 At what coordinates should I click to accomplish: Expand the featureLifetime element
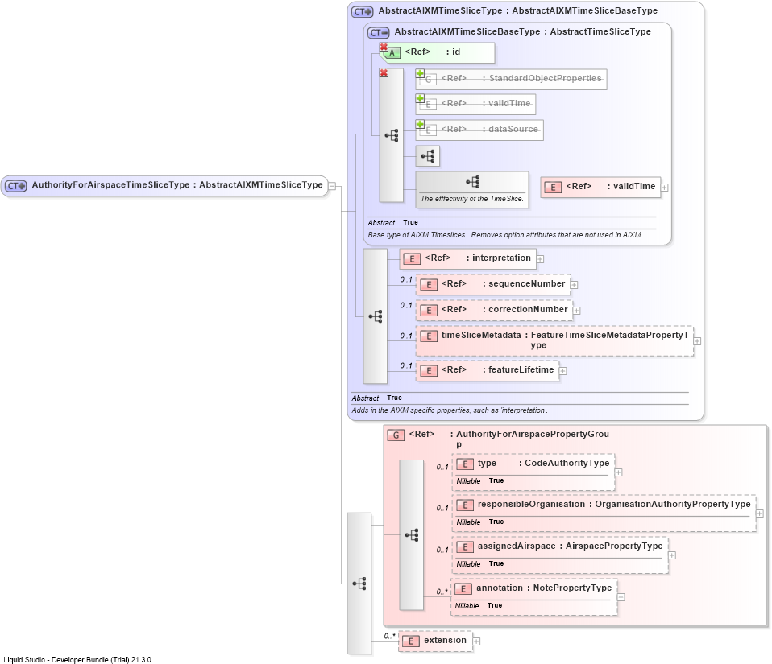(x=562, y=371)
